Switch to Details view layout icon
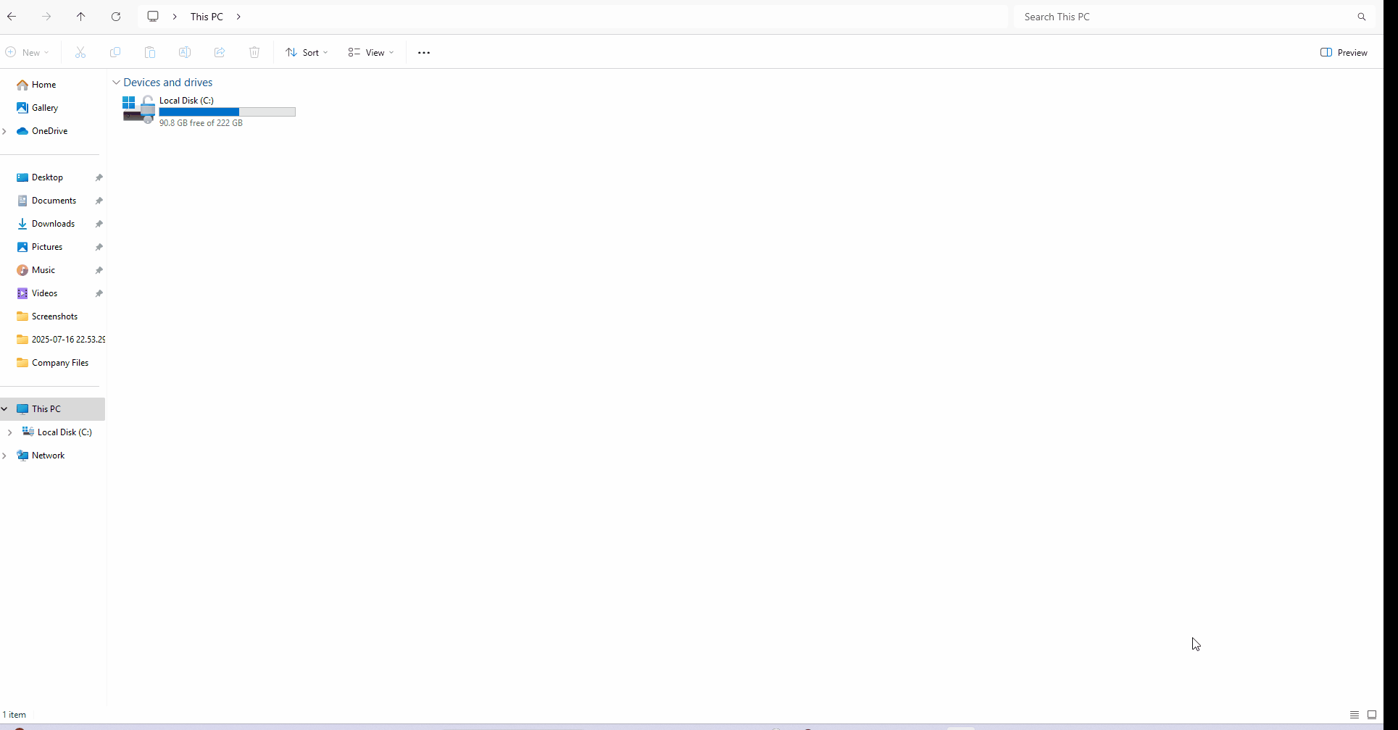The width and height of the screenshot is (1398, 730). [x=1354, y=715]
